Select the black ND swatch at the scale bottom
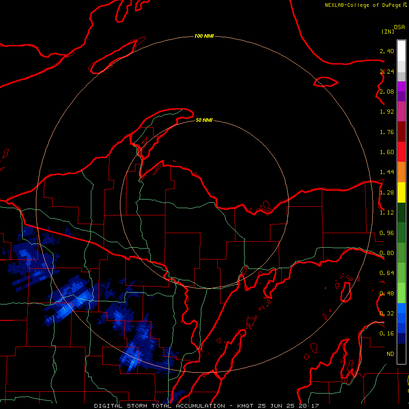The image size is (409, 409). point(401,354)
